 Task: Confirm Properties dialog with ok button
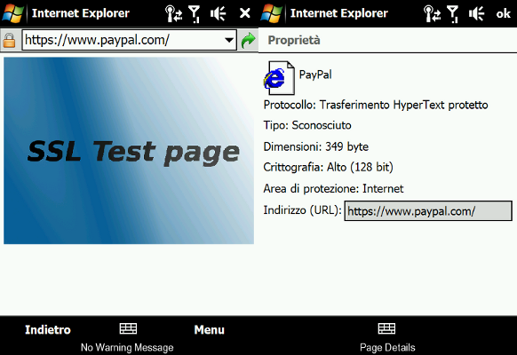tap(503, 13)
